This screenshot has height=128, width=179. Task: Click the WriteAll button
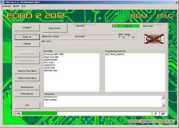27,44
